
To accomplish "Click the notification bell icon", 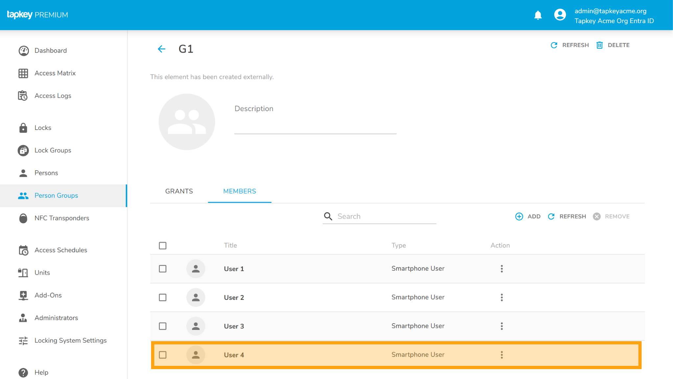I will click(x=538, y=15).
